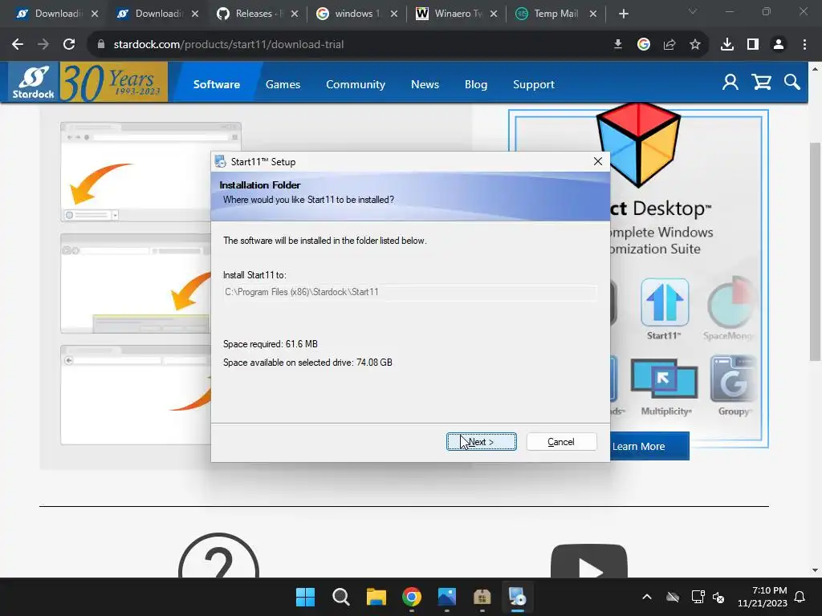Open the Chrome profile menu
Screen dimensions: 822x616
(x=779, y=45)
